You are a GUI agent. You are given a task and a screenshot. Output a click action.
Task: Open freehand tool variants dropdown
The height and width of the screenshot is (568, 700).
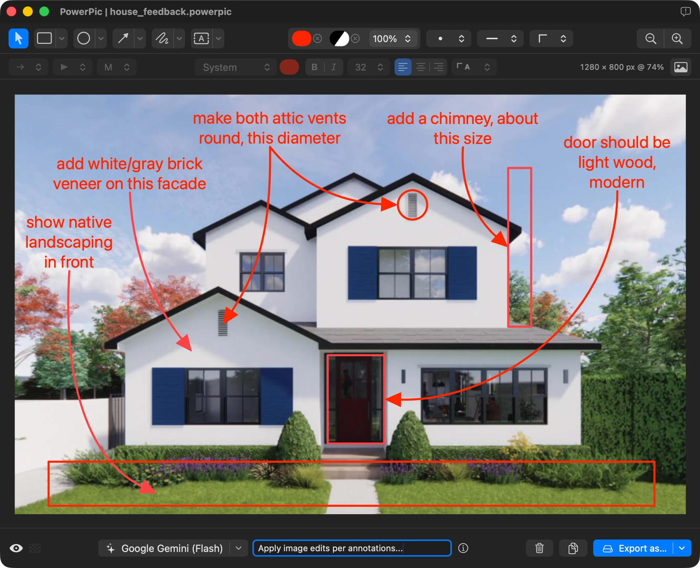point(179,38)
